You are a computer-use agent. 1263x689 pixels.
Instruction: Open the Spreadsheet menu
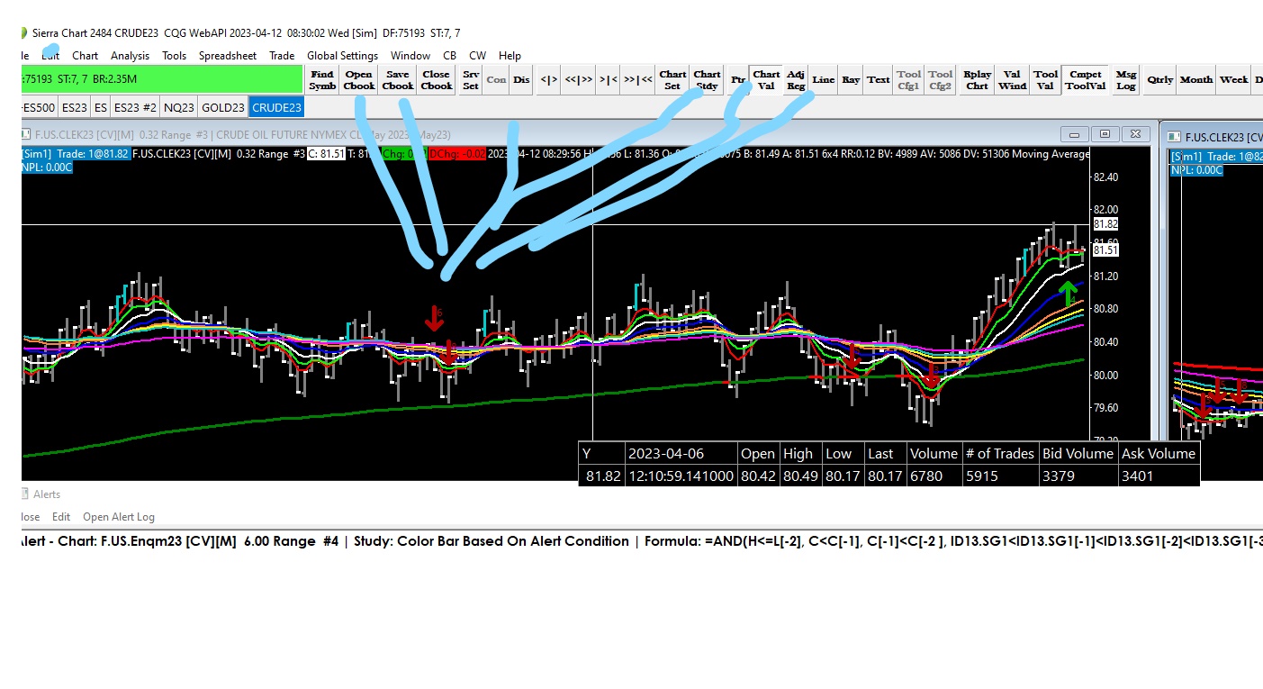pos(228,56)
